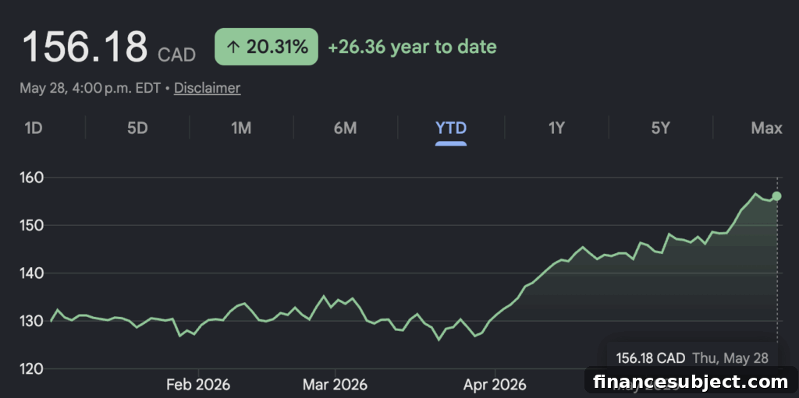View the 5Y chart range
This screenshot has width=799, height=398.
click(x=660, y=128)
